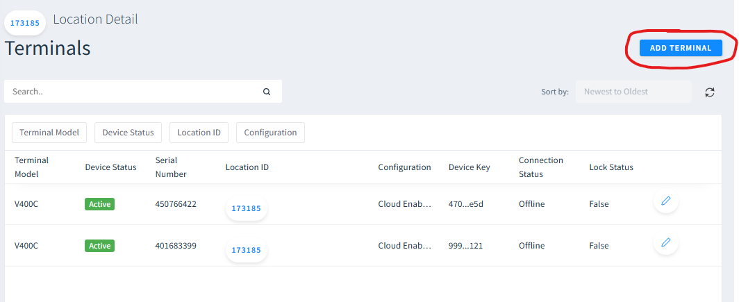Open location 173185 in the 450766422 row
Screen dimensions: 739x302
[247, 208]
